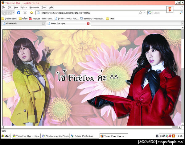Go back with the Back arrow button
Screen dimensions: 185x145
pos(5,13)
